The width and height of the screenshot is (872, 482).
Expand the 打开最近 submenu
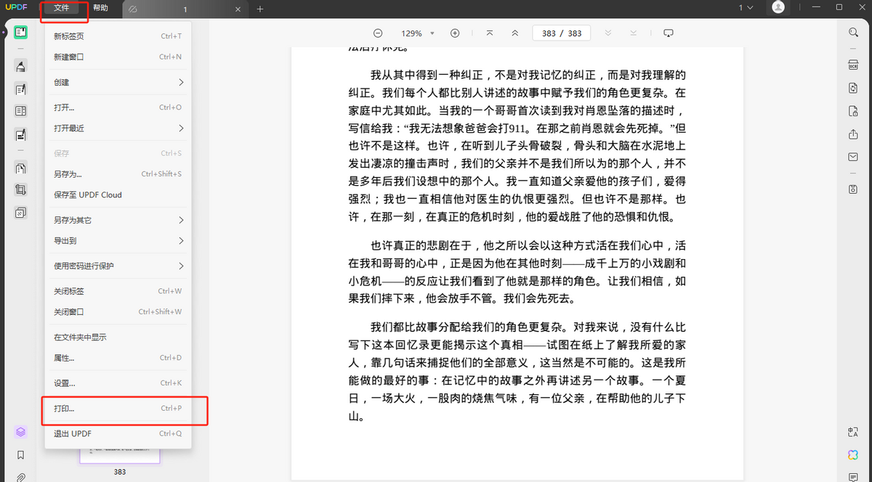coord(118,128)
